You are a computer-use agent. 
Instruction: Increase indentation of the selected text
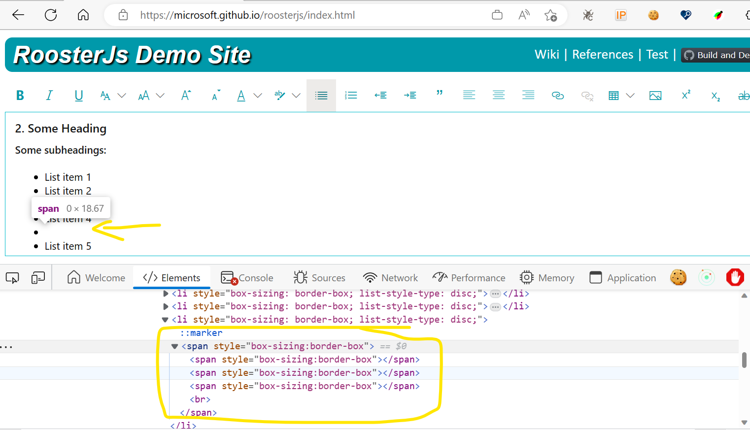coord(410,95)
